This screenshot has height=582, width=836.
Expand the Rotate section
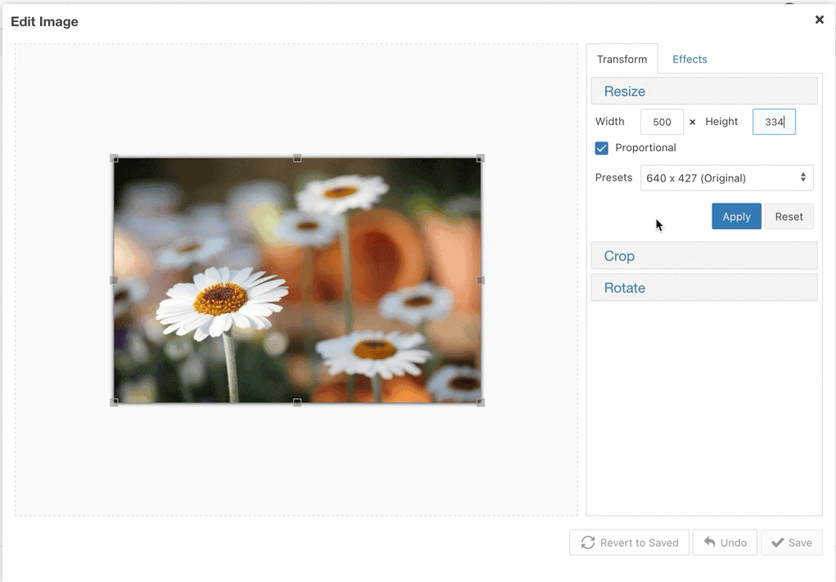click(x=703, y=287)
